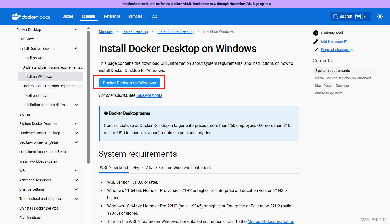Open the Guides menu
Screen dimensions: 390x224
(68, 16)
